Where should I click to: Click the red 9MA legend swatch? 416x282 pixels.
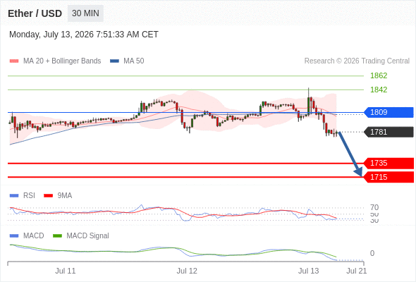48,196
